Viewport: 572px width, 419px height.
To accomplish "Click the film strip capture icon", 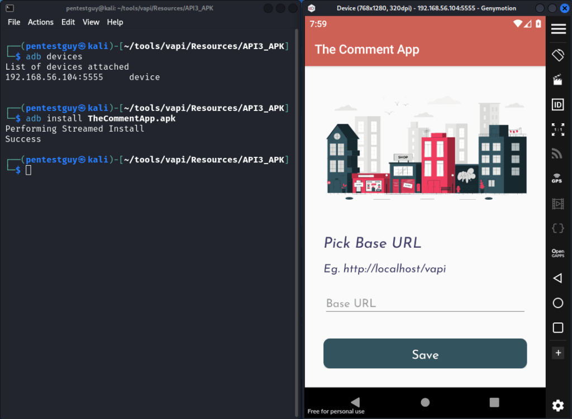I will click(558, 204).
